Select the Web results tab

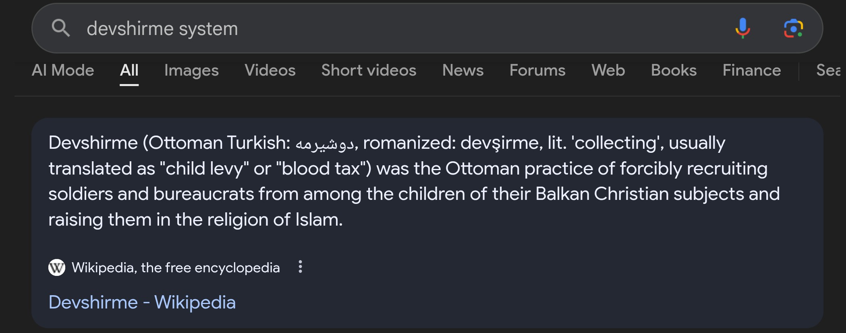[x=608, y=70]
